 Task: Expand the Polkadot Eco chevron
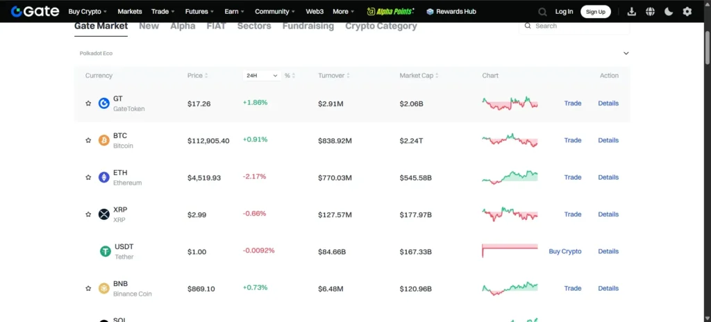point(626,53)
